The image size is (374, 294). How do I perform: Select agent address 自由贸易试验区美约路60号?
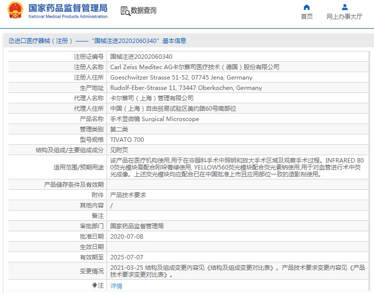(173, 109)
